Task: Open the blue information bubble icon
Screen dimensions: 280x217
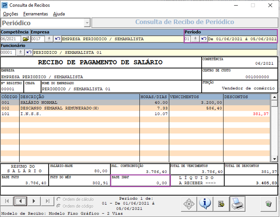Action: (x=205, y=204)
